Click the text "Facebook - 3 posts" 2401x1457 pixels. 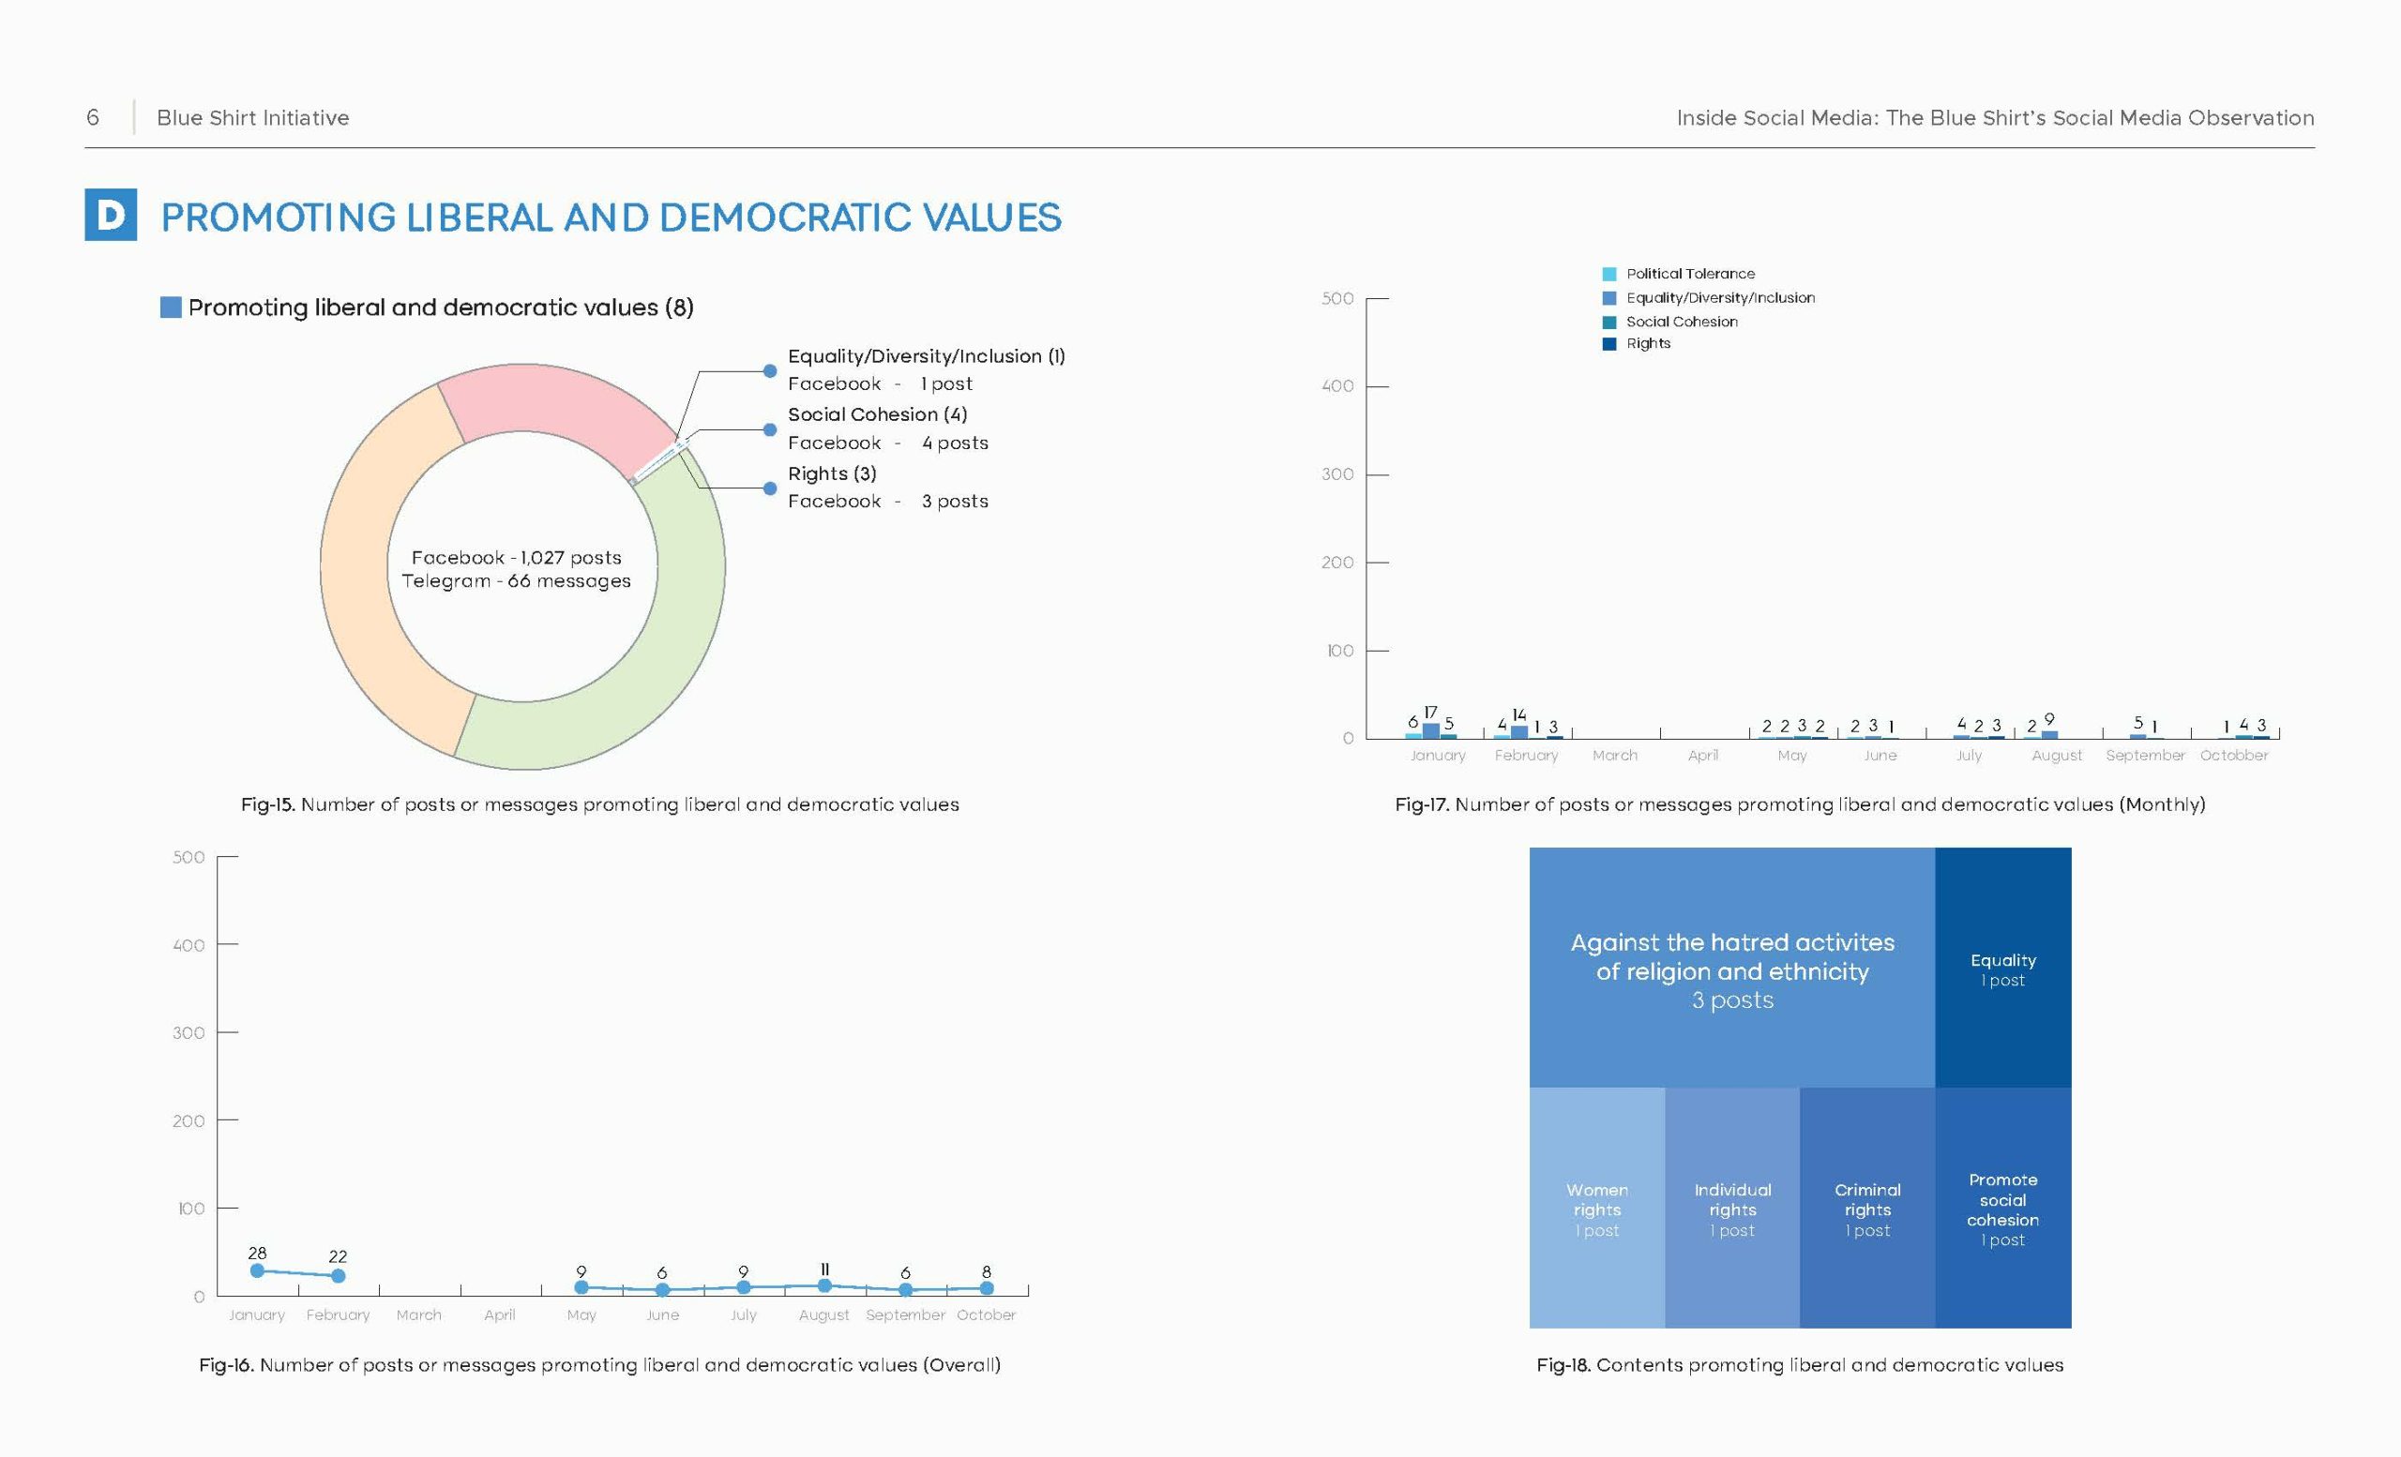click(x=887, y=501)
